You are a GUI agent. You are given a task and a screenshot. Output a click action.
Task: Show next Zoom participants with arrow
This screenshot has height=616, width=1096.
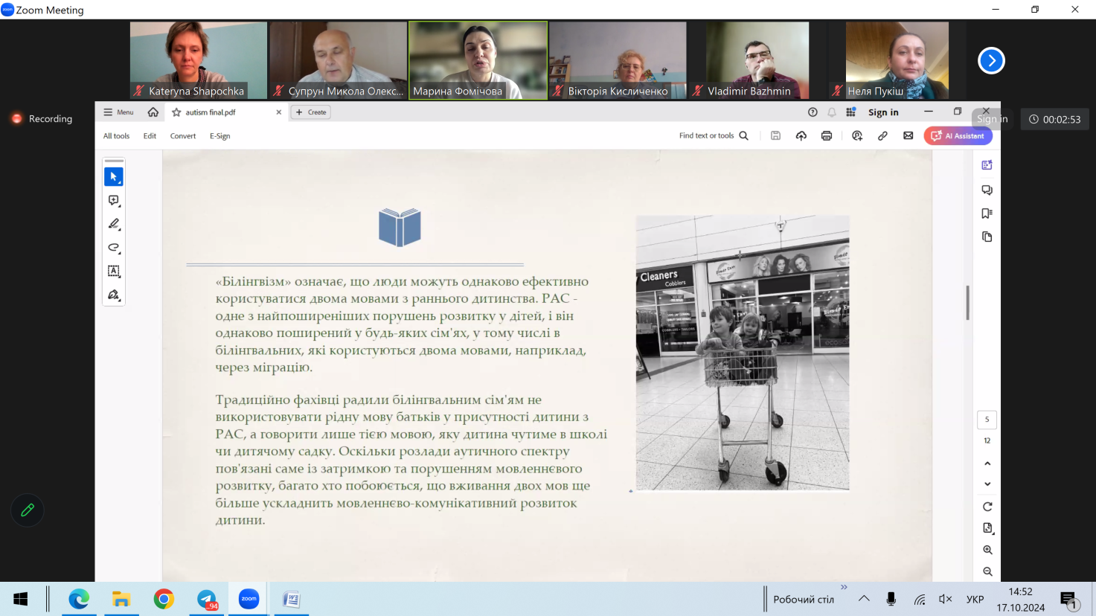point(991,61)
